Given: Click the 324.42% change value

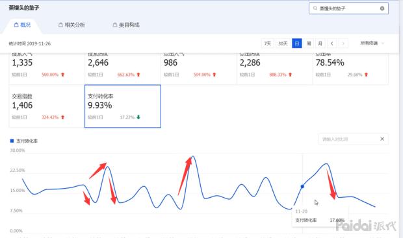Looking at the screenshot, I should pyautogui.click(x=50, y=117).
